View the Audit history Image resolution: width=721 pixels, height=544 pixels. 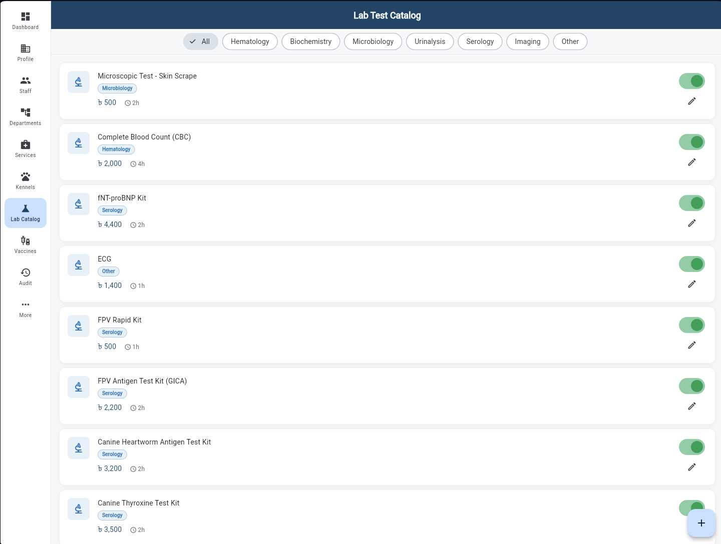click(26, 277)
